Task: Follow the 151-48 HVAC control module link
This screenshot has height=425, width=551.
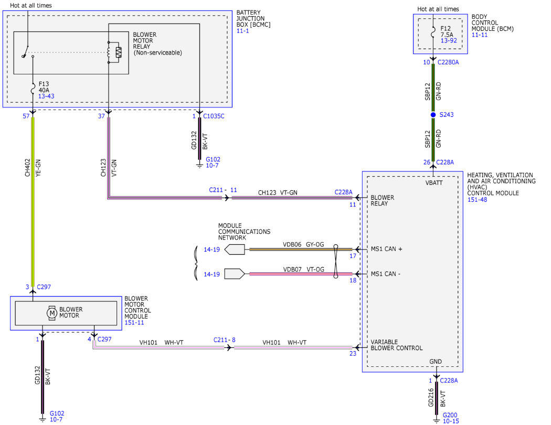Action: tap(477, 199)
